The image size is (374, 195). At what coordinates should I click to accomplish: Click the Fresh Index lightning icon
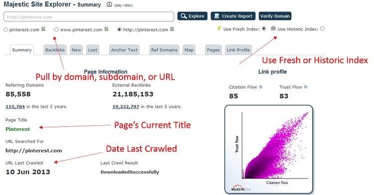219,28
